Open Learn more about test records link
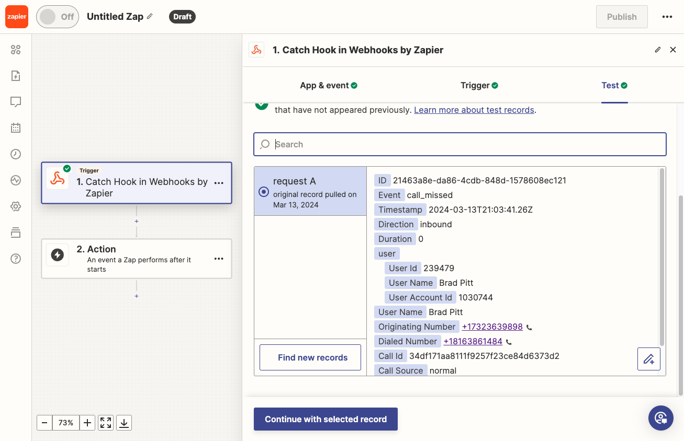The height and width of the screenshot is (441, 684). coord(474,110)
